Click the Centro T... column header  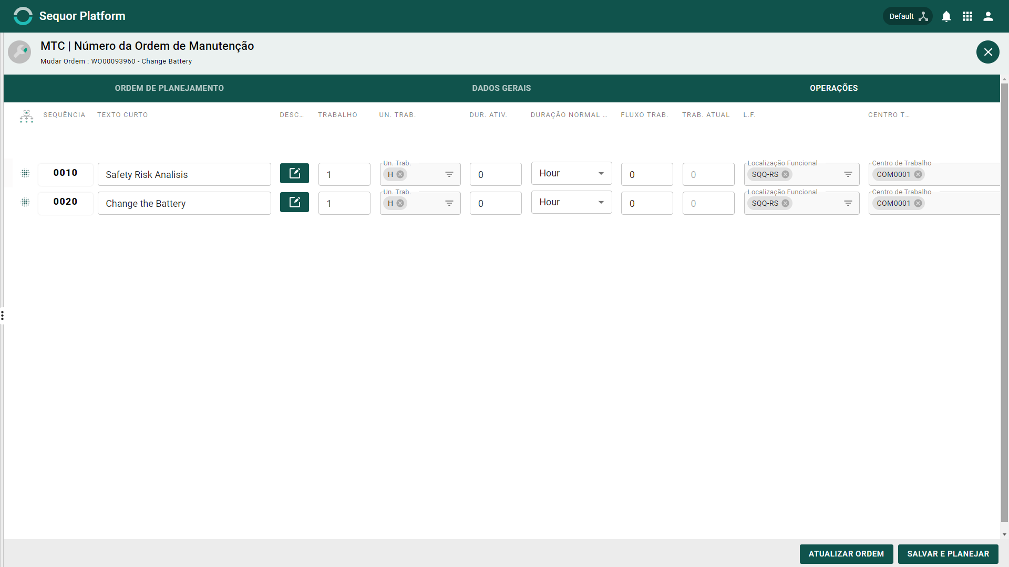889,115
